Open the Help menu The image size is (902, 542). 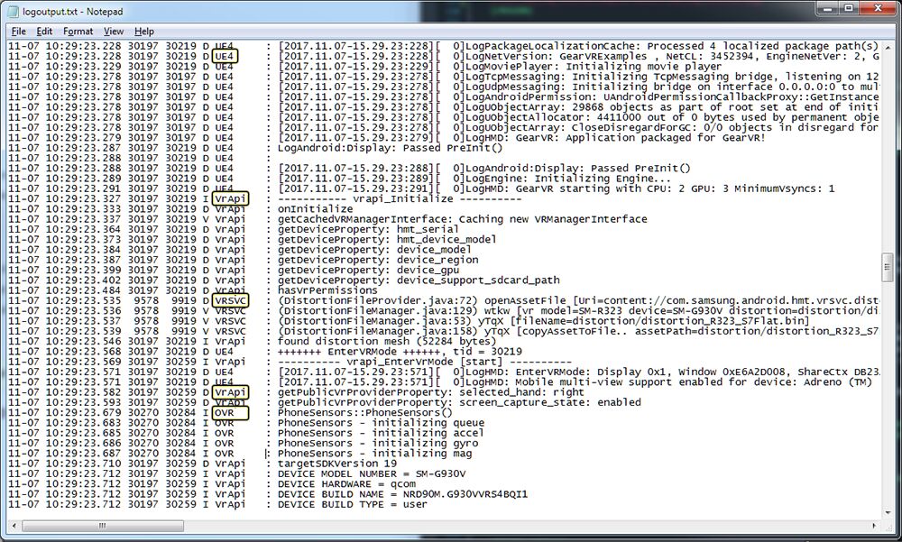pyautogui.click(x=143, y=30)
